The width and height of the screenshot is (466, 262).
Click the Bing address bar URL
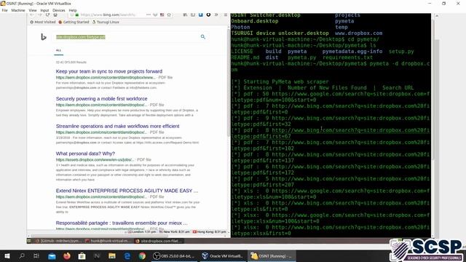click(x=108, y=15)
